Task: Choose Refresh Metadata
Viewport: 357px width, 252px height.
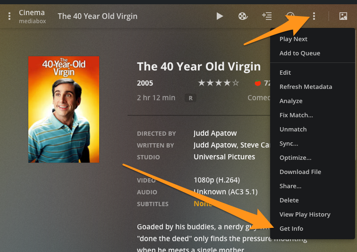Action: 313,87
